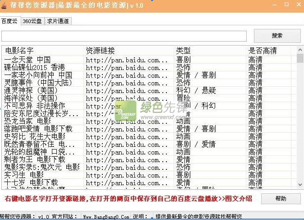The width and height of the screenshot is (304, 220).
Task: Close the 帮帮您资源器 window
Action: point(299,4)
